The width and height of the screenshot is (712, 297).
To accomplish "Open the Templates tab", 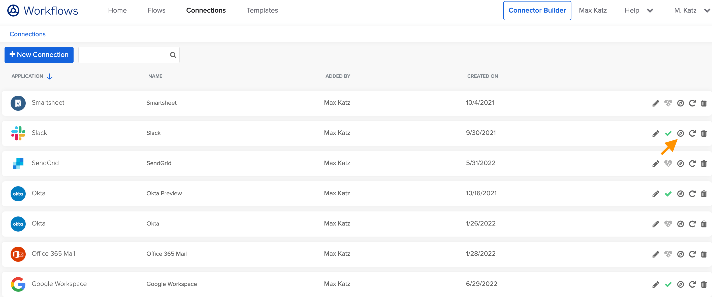I will pyautogui.click(x=262, y=11).
